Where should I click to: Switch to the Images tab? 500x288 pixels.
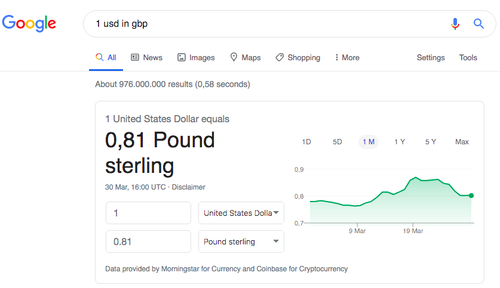[196, 58]
